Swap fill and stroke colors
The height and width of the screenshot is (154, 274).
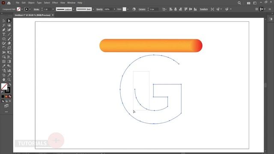click(10, 85)
